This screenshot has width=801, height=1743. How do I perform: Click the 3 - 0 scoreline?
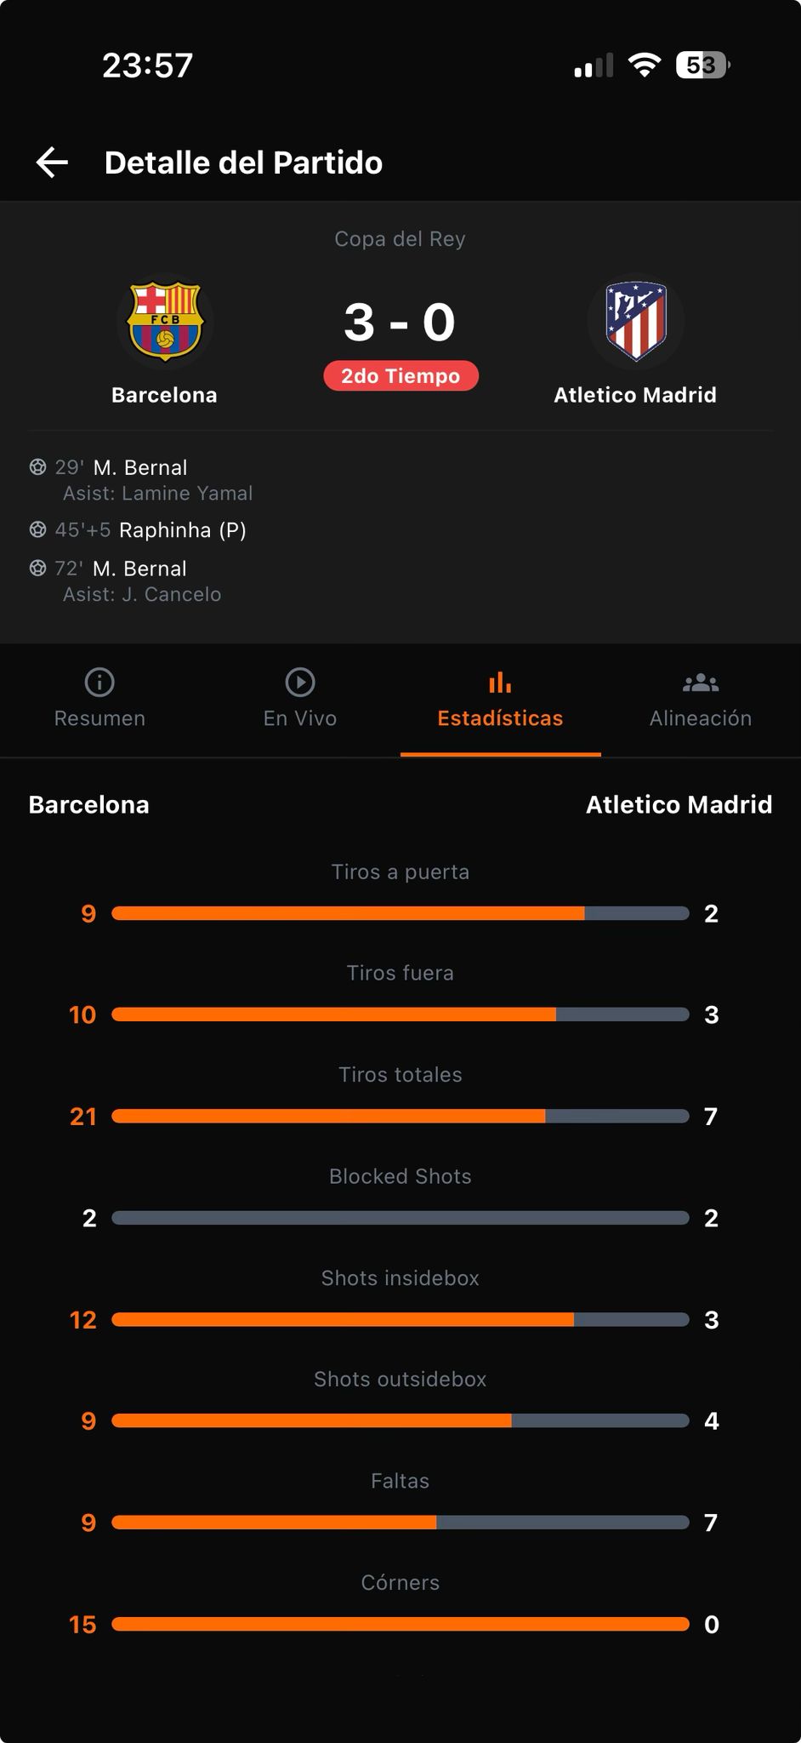400,322
